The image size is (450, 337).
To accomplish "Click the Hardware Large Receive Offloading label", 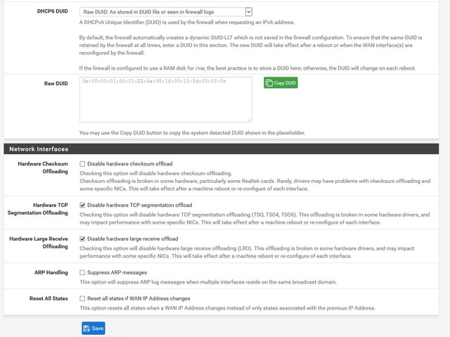I will point(39,242).
